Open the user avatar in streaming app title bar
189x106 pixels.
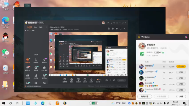click(x=103, y=23)
